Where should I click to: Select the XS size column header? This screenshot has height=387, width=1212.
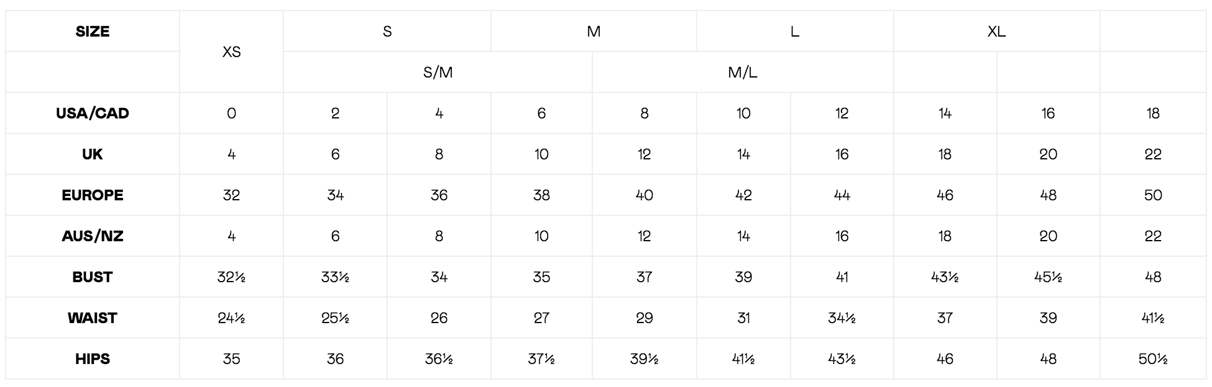click(x=231, y=52)
